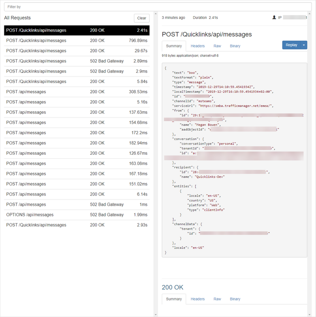Select the response Summary tab
Viewport: 316px width, 317px height.
(x=174, y=299)
